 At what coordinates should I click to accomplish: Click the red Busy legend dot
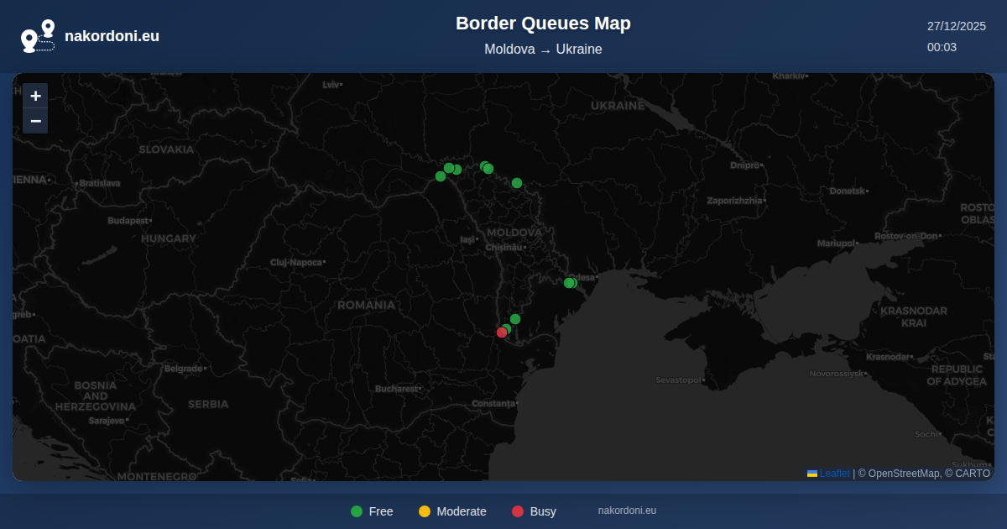point(518,511)
